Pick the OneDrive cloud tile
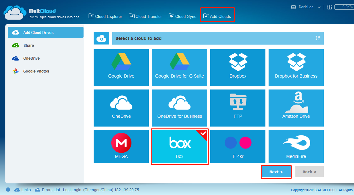The height and width of the screenshot is (195, 354). click(x=121, y=108)
